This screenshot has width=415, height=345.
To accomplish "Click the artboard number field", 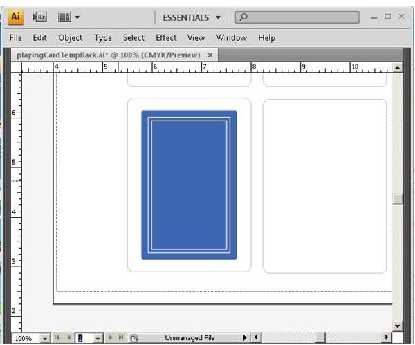I will tap(84, 338).
